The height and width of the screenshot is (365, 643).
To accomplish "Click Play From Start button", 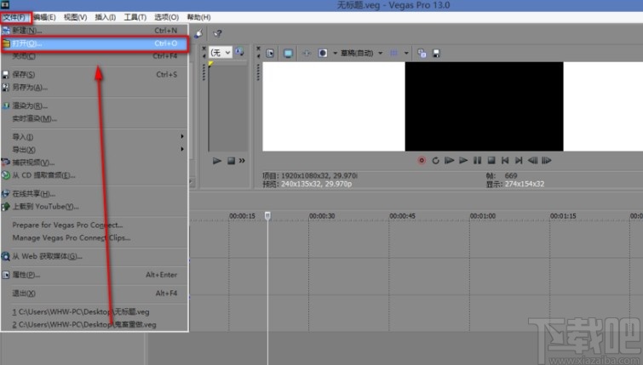I will (x=450, y=161).
